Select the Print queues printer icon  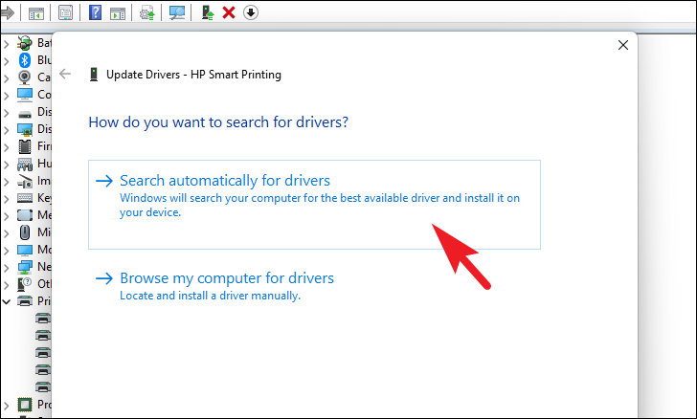(25, 301)
